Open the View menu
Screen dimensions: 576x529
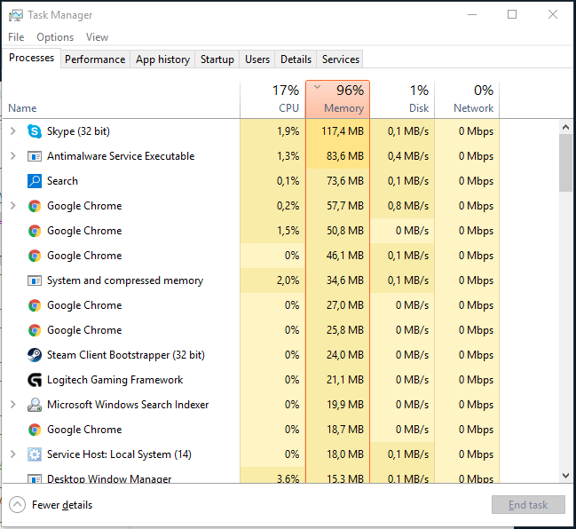97,37
